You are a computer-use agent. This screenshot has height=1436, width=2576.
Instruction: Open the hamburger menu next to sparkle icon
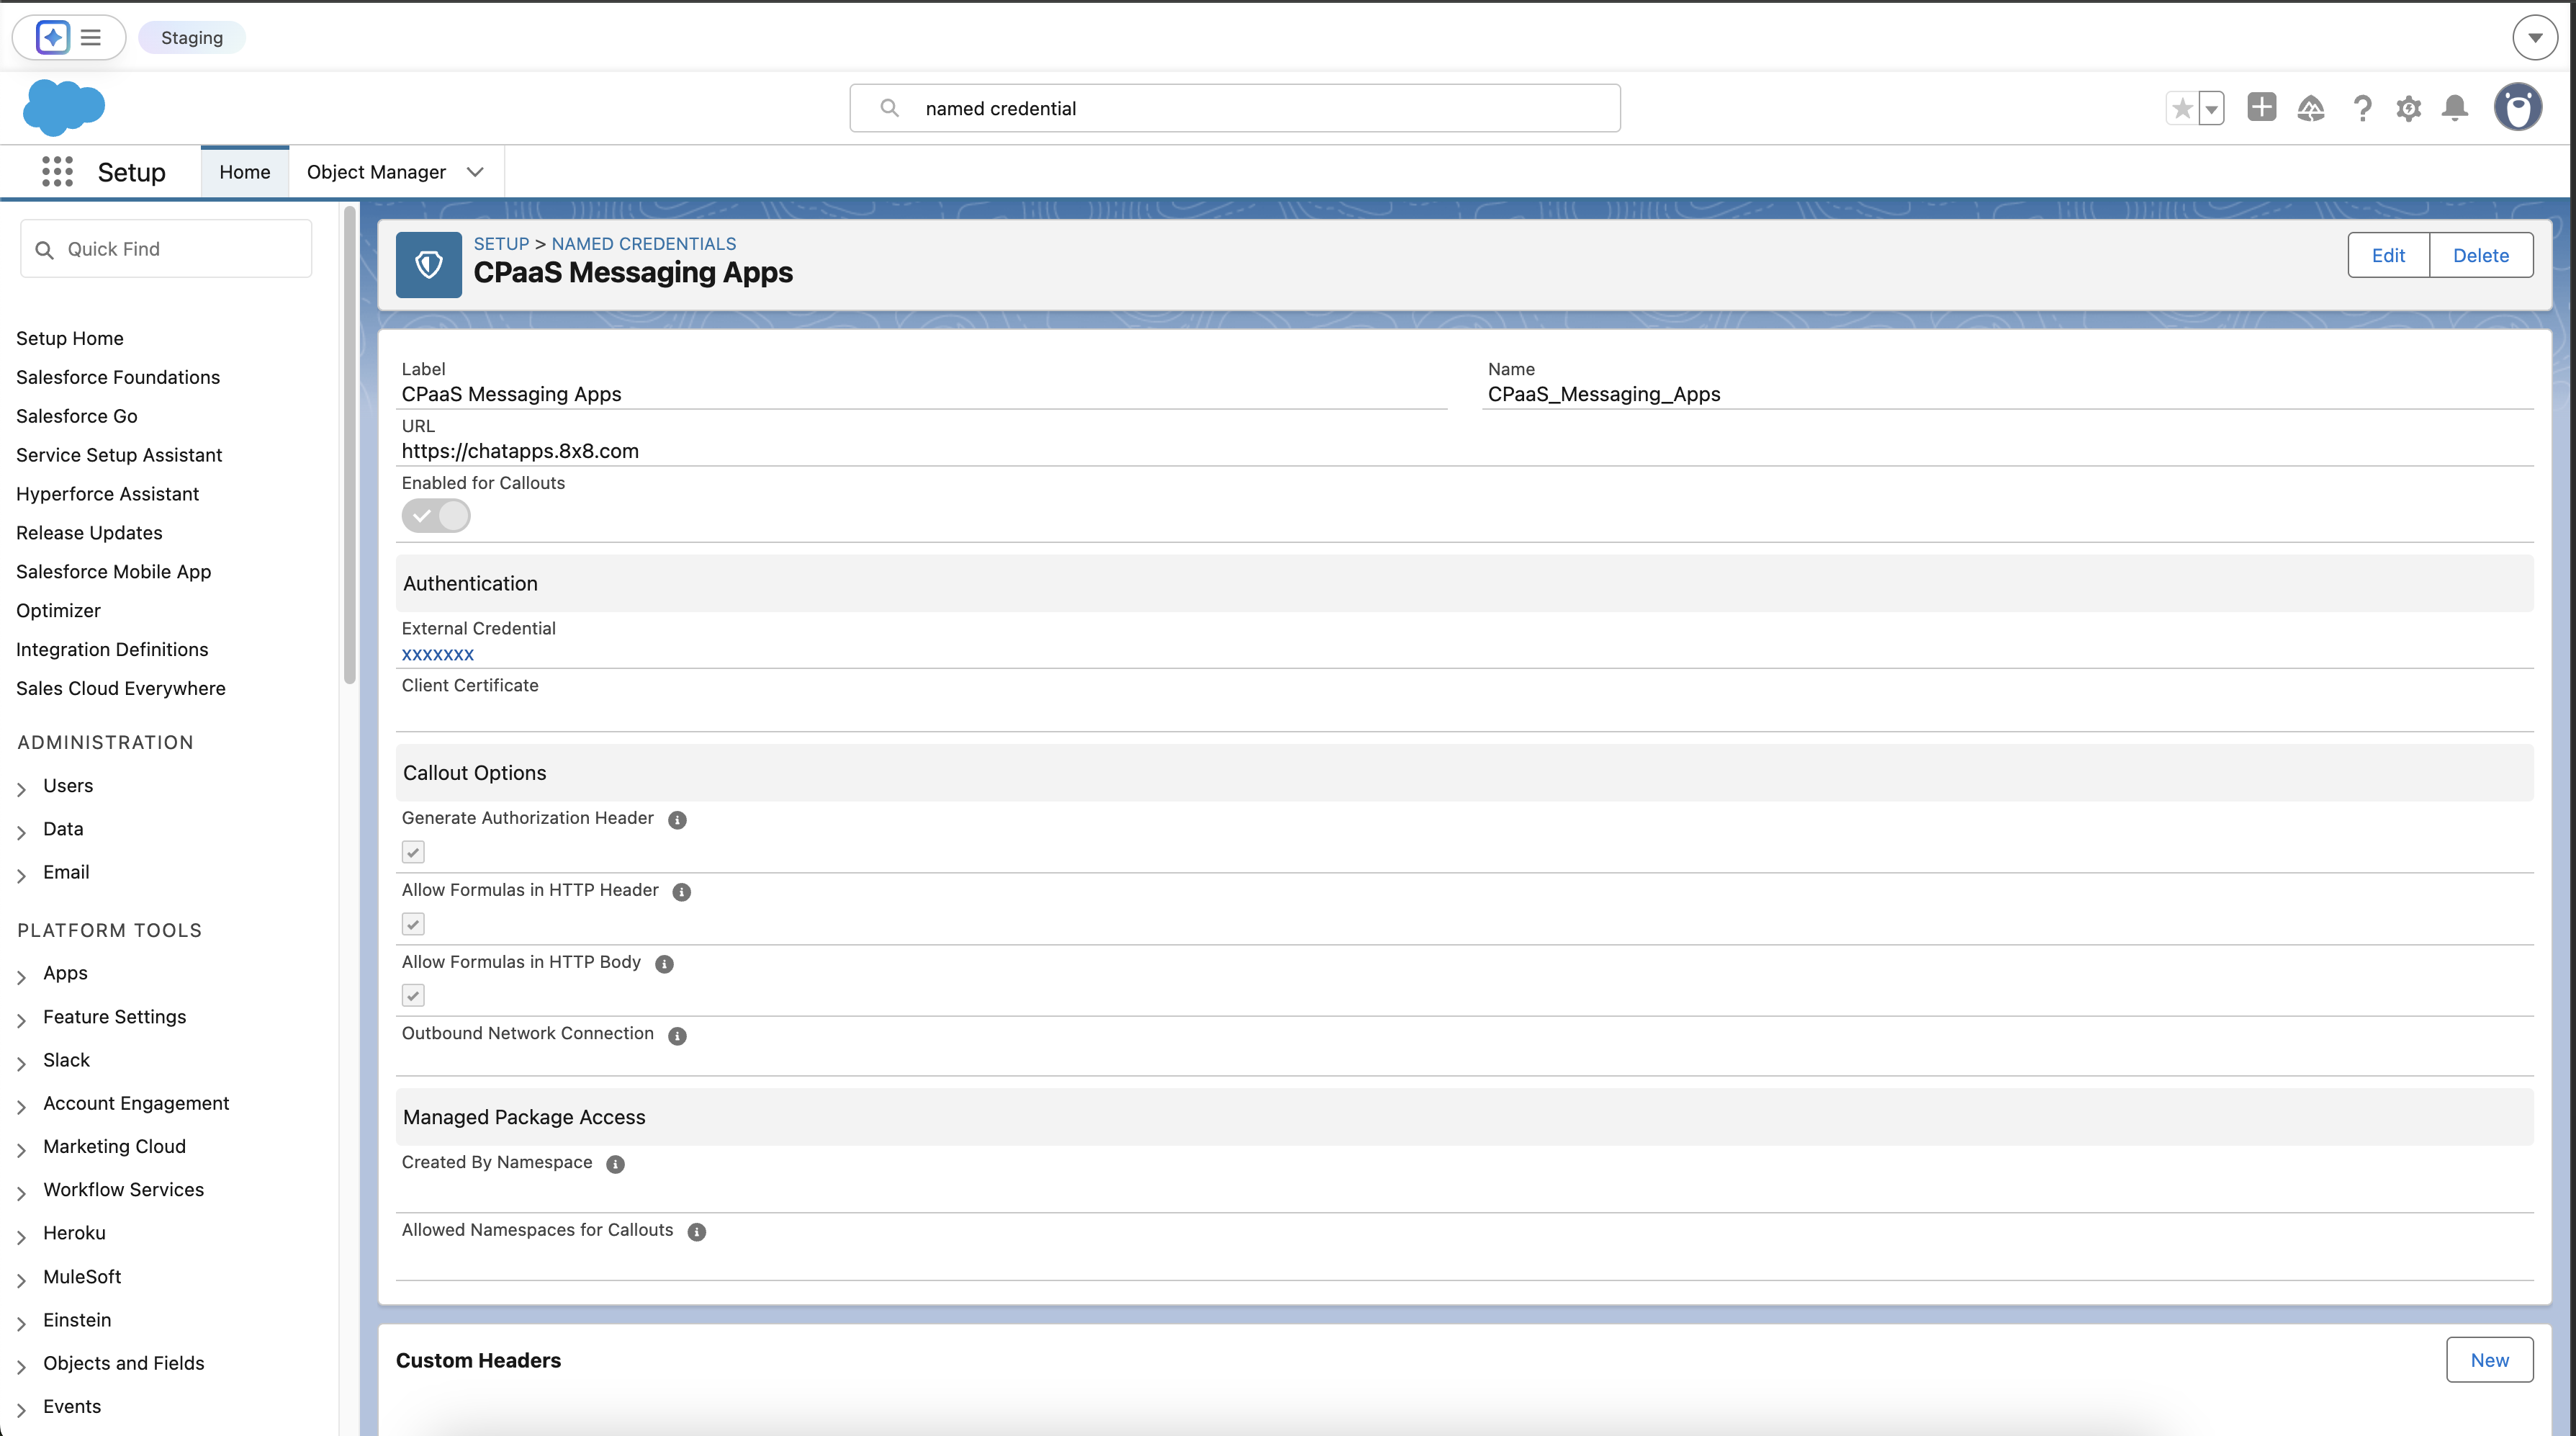point(89,37)
